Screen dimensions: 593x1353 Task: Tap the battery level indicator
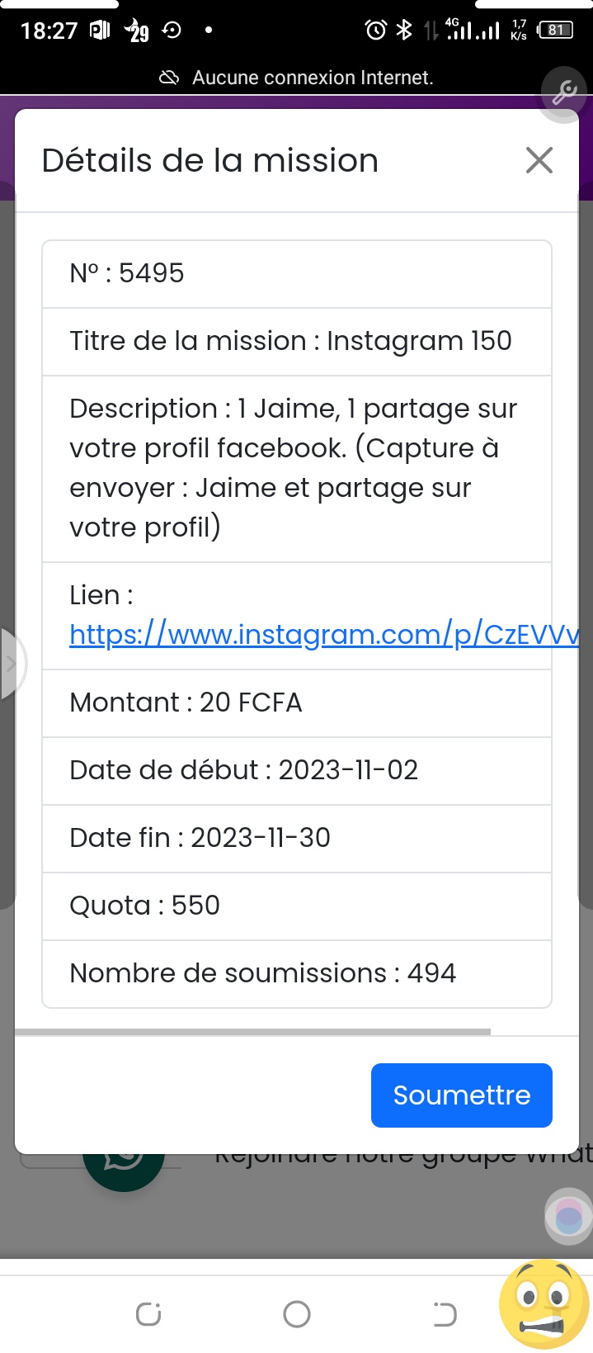555,31
